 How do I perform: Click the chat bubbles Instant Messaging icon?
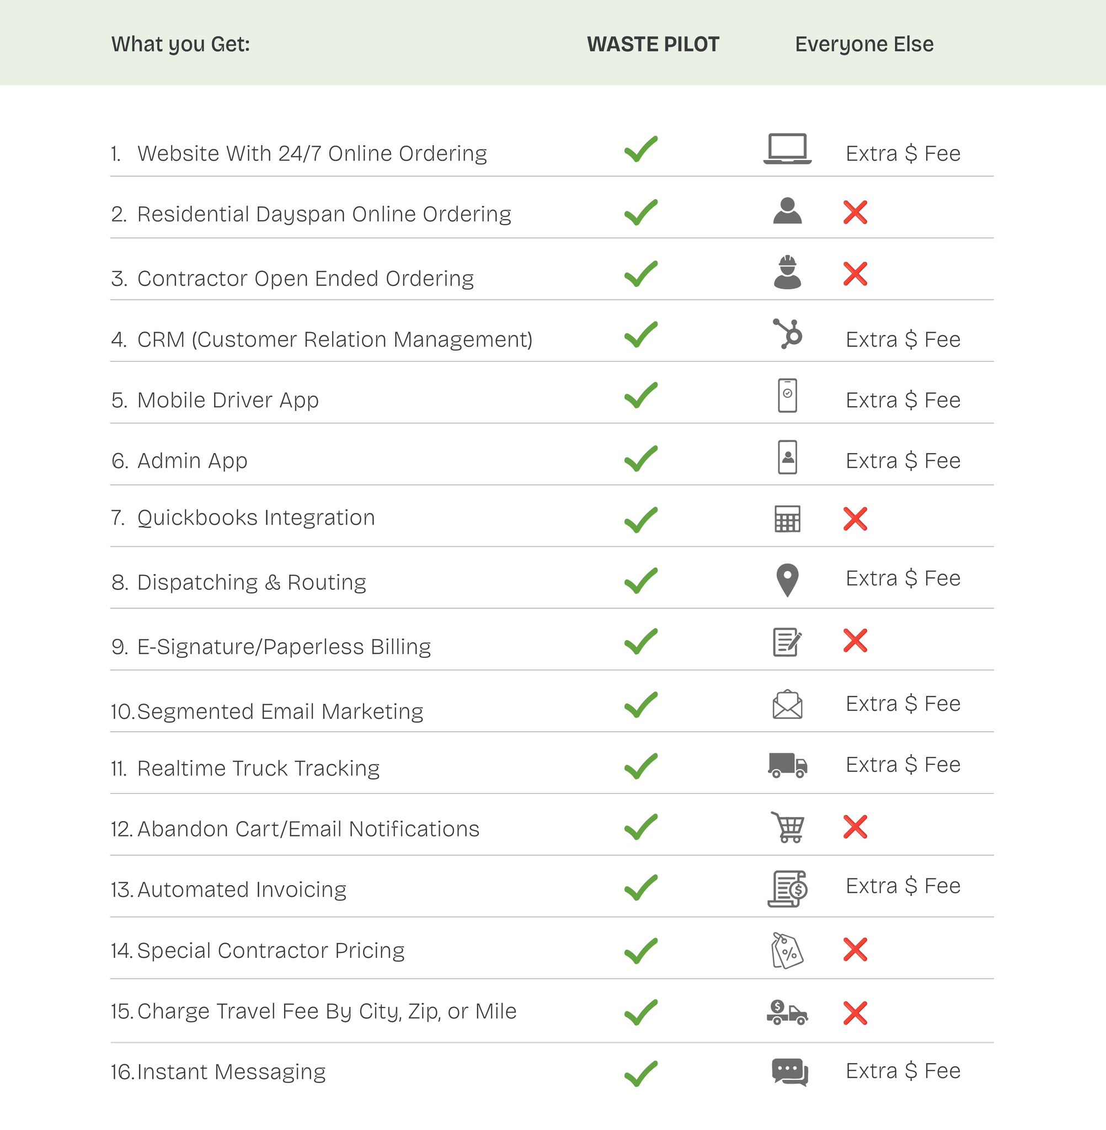tap(789, 1072)
